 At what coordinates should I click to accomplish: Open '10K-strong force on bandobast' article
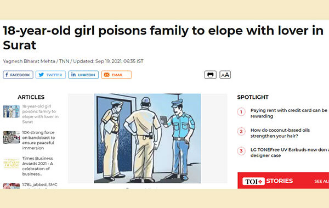(38, 140)
